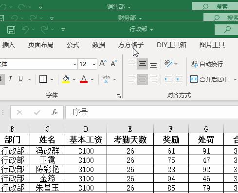Click Redo icon in 财务部 window
This screenshot has height=193, width=238.
point(33,18)
